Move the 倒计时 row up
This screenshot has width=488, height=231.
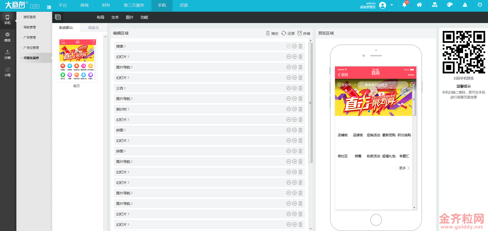[289, 109]
